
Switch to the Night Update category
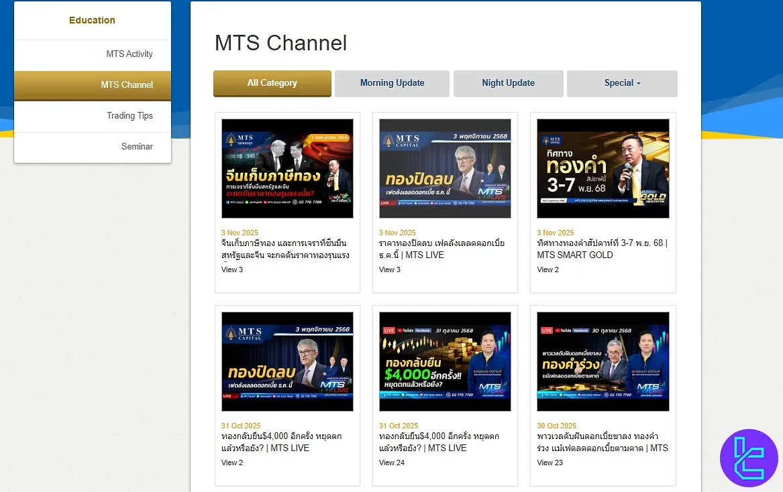pyautogui.click(x=508, y=83)
